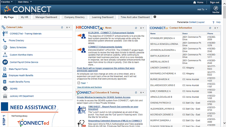Switch to the My HR tab
226x127 pixels.
(x=24, y=17)
